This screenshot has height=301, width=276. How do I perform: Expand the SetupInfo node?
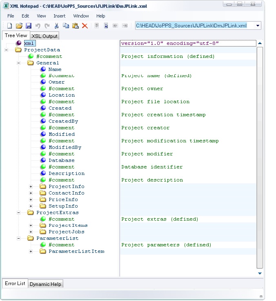pos(31,206)
